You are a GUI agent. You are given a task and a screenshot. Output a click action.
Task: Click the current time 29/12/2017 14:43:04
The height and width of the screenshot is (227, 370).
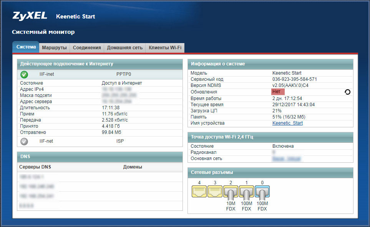[294, 105]
